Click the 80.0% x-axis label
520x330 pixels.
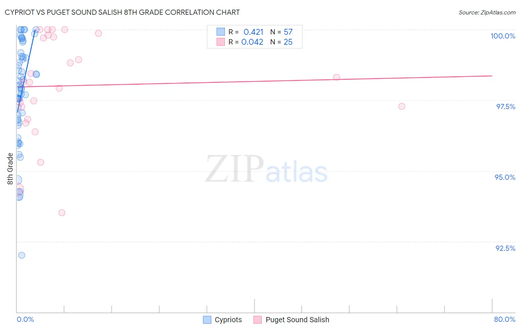tap(504, 319)
